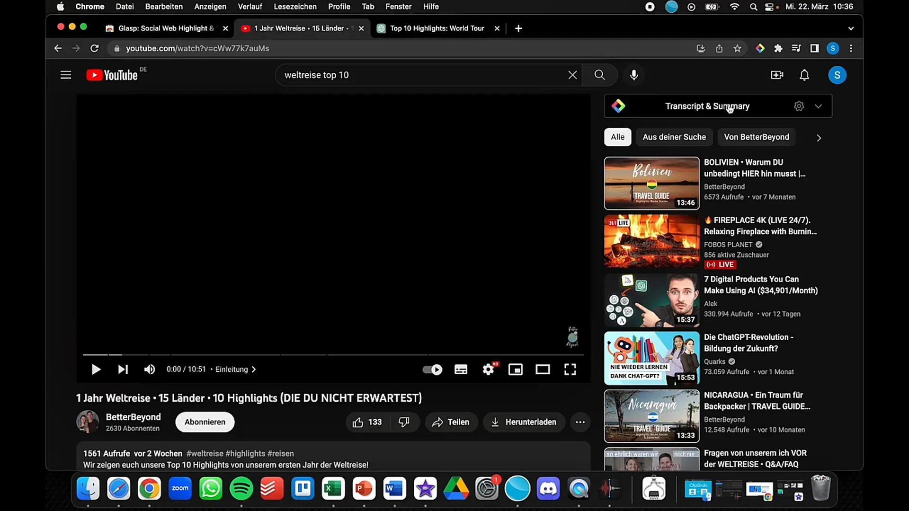Open more actions three-dot menu under the video

(x=580, y=422)
